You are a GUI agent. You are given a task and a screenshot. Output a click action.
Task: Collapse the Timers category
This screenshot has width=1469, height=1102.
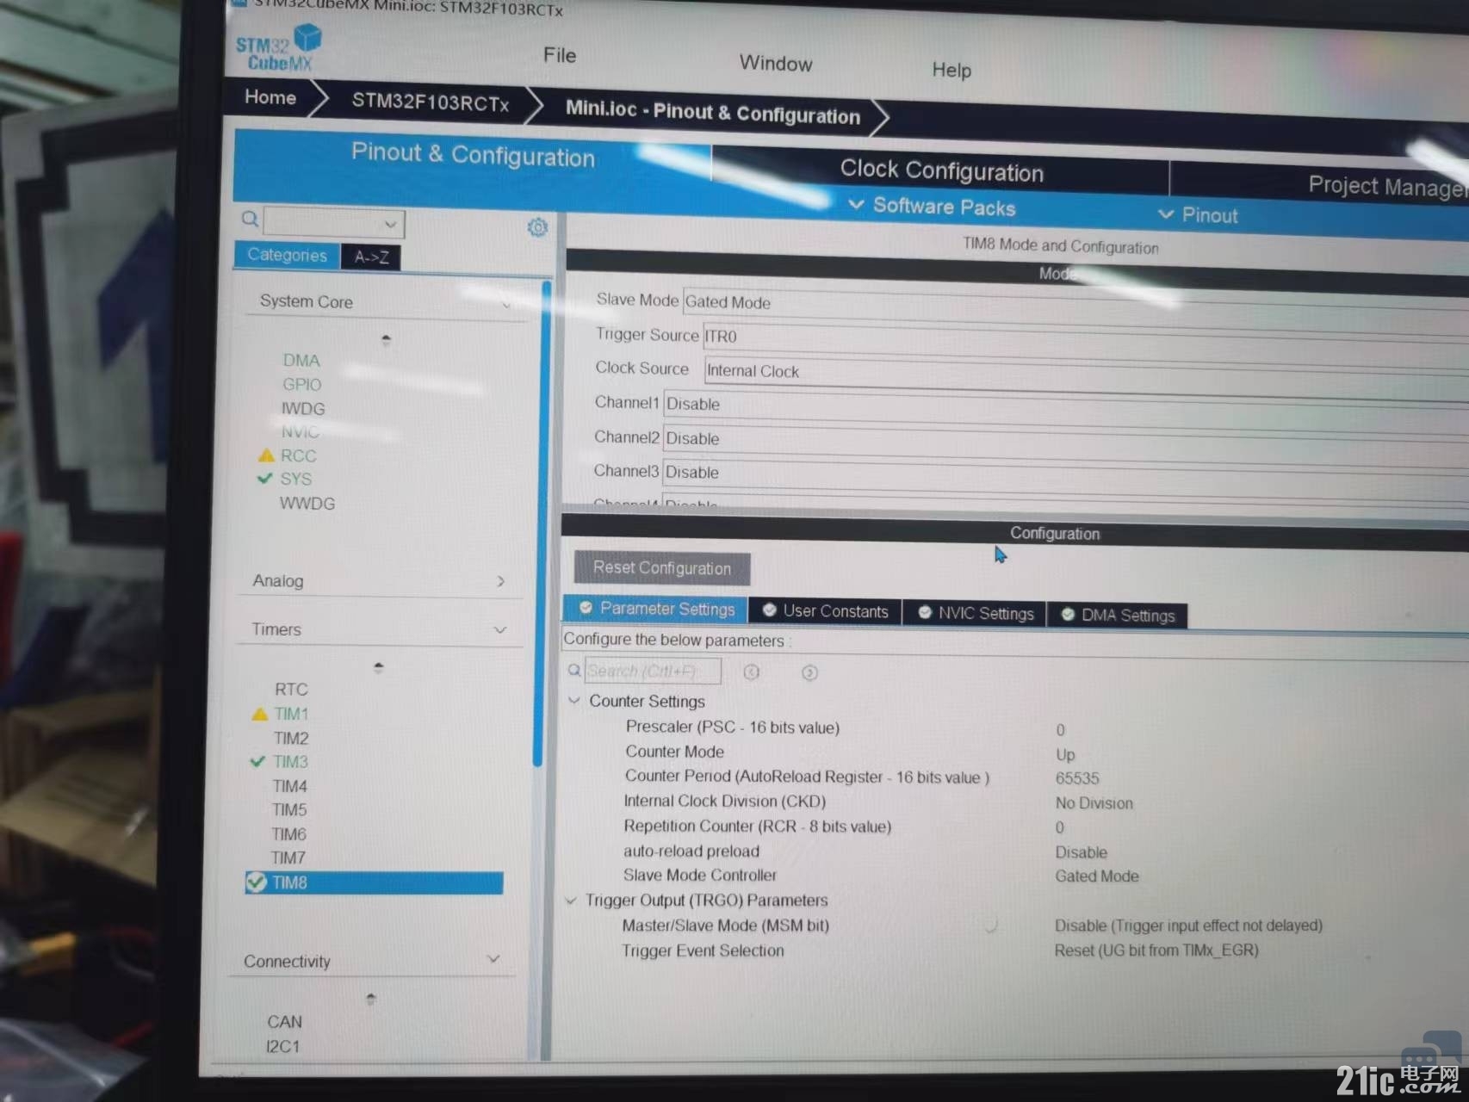[x=500, y=630]
